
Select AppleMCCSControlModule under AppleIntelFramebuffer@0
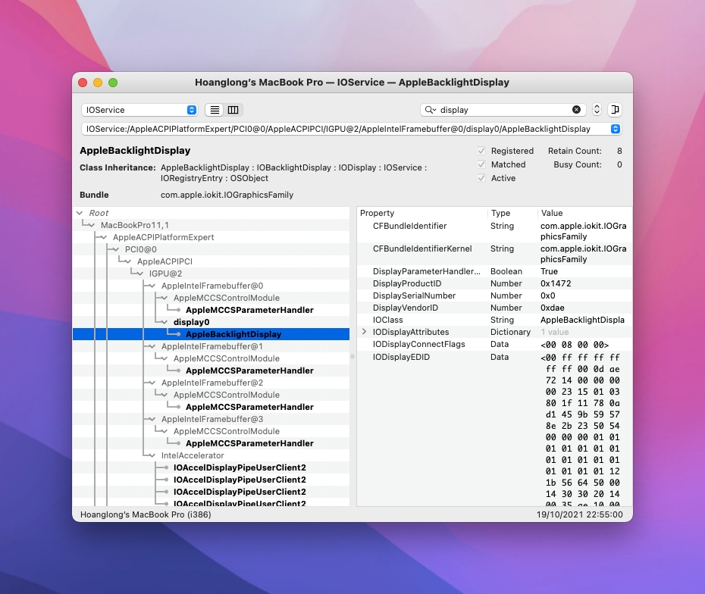pos(227,298)
